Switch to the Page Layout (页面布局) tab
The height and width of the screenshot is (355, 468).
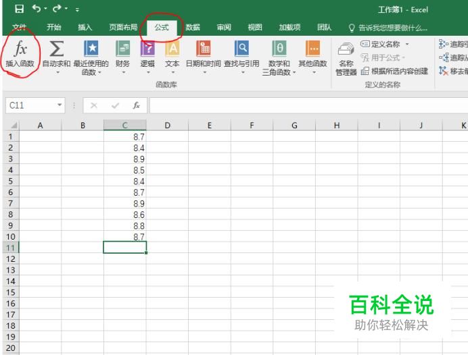(x=123, y=28)
